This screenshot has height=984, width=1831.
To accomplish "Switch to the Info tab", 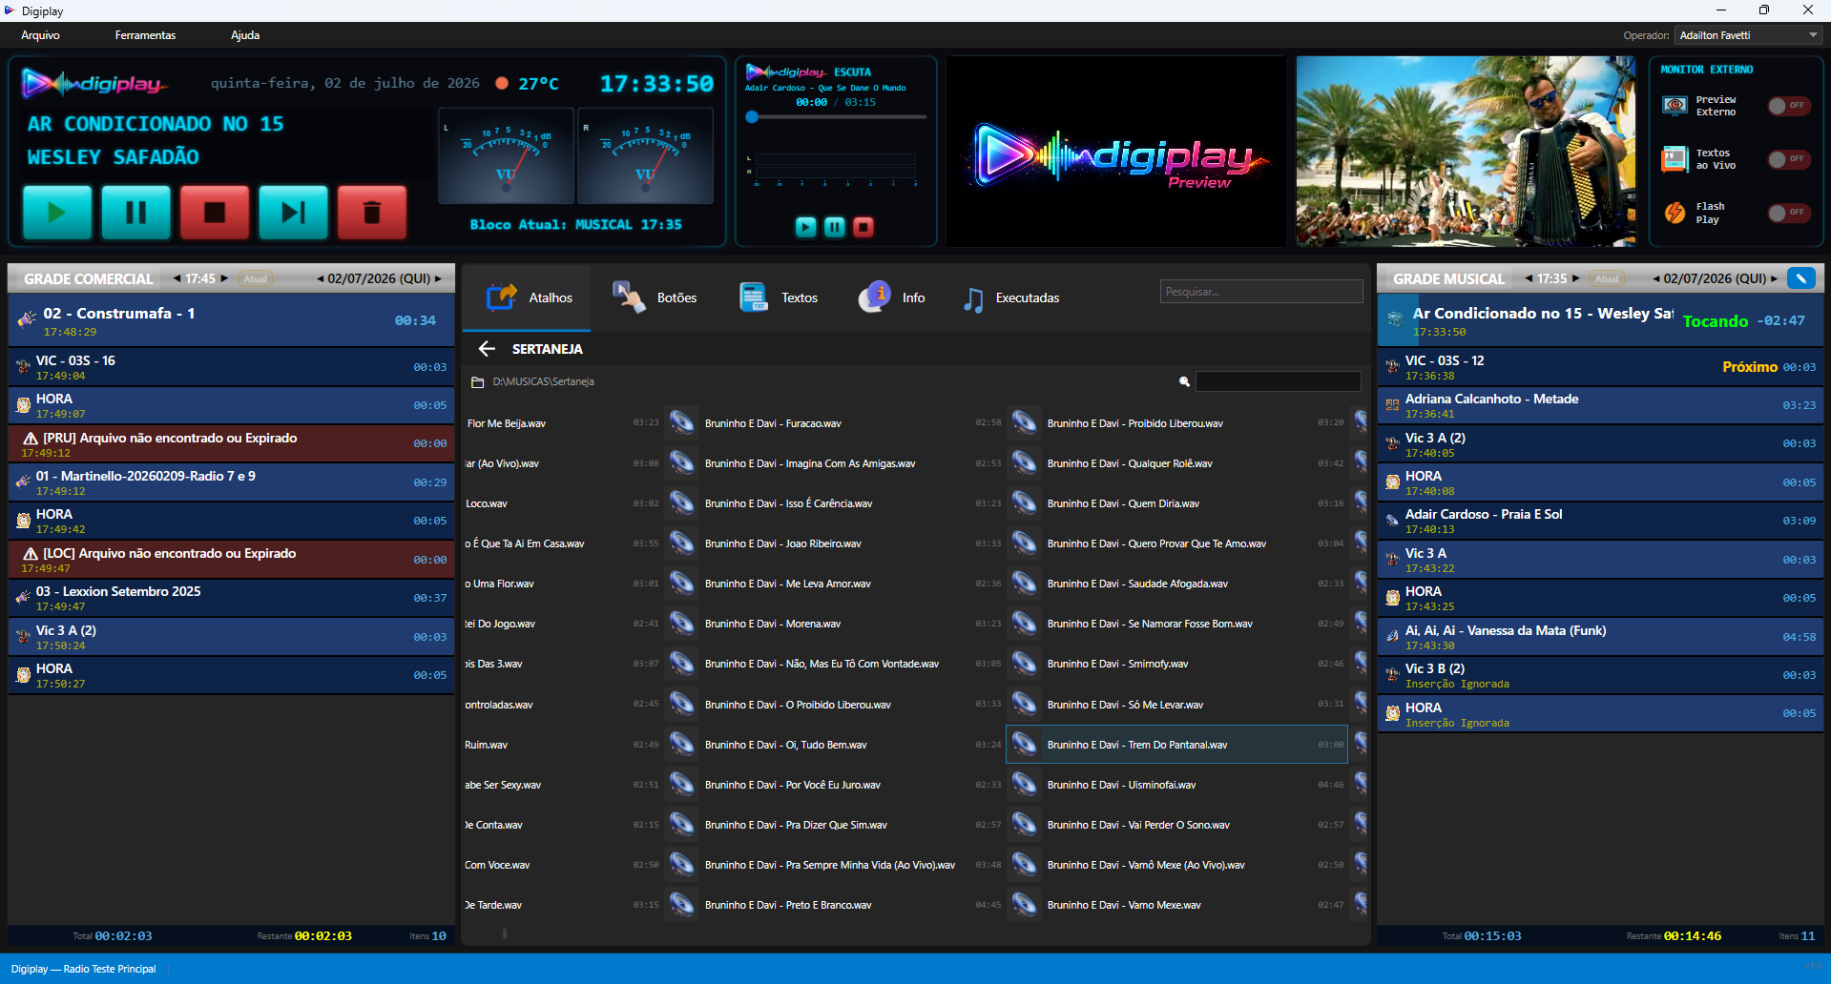I will click(891, 297).
